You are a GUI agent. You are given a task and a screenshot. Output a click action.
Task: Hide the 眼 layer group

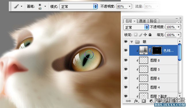point(126,42)
